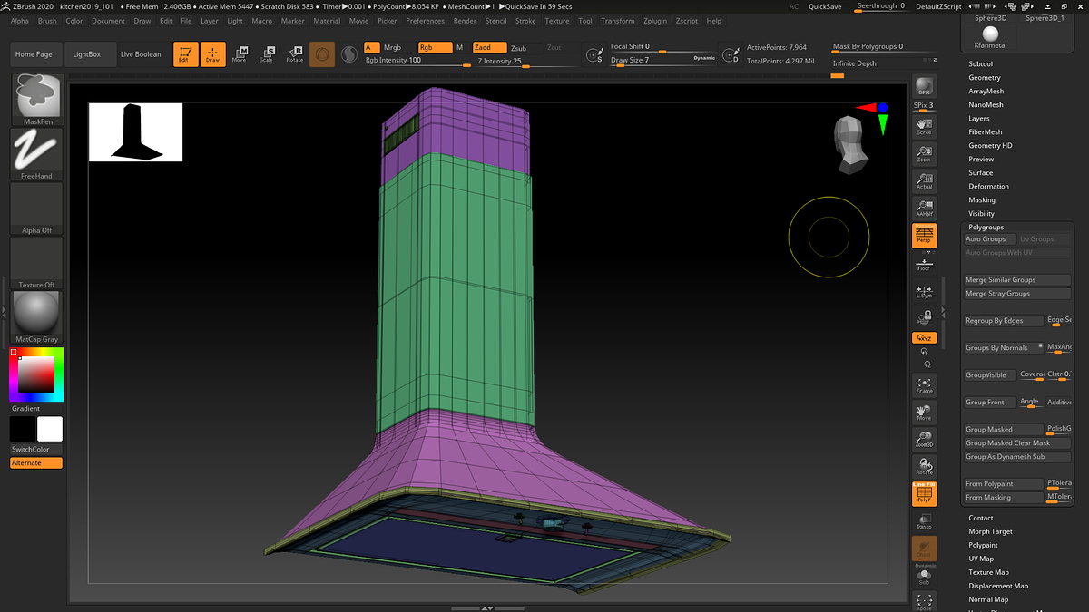This screenshot has height=612, width=1089.
Task: Toggle the Persp perspective button
Action: pos(924,236)
